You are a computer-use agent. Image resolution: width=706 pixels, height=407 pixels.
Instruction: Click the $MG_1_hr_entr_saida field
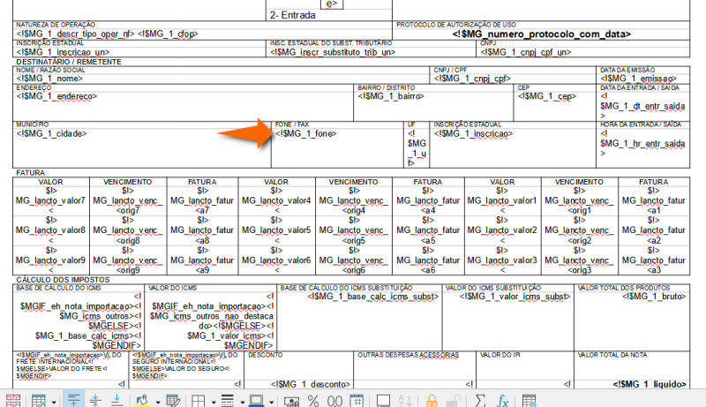coord(642,144)
